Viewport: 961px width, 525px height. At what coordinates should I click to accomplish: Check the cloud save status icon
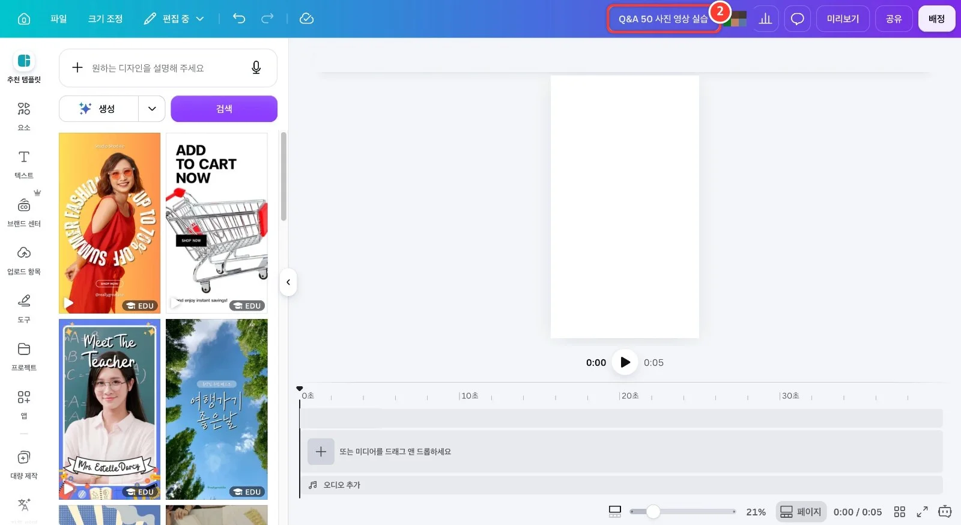[306, 19]
